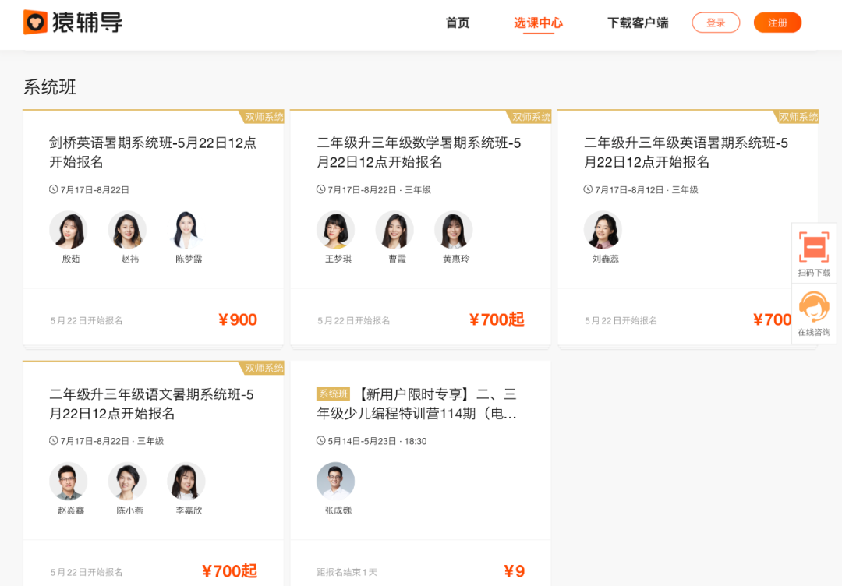Image resolution: width=842 pixels, height=586 pixels.
Task: Select the 选课中心 menu item
Action: [x=539, y=23]
